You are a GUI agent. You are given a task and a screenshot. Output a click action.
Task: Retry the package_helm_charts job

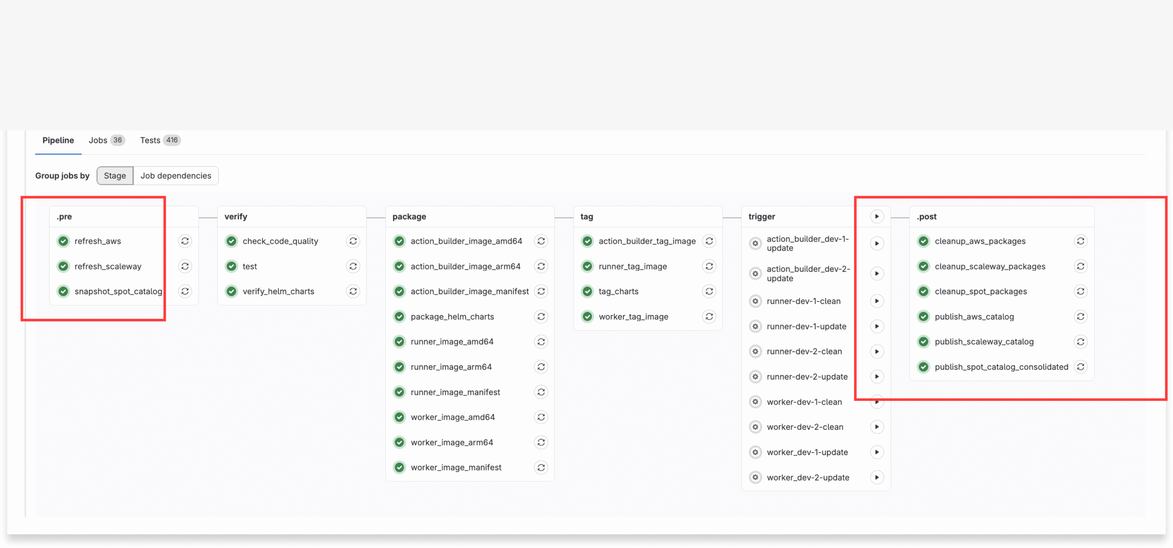pyautogui.click(x=541, y=317)
